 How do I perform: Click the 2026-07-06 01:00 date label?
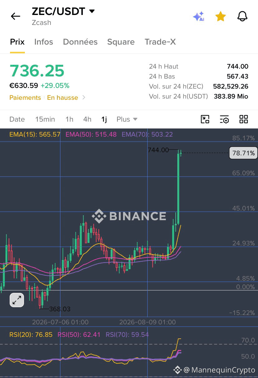60,322
